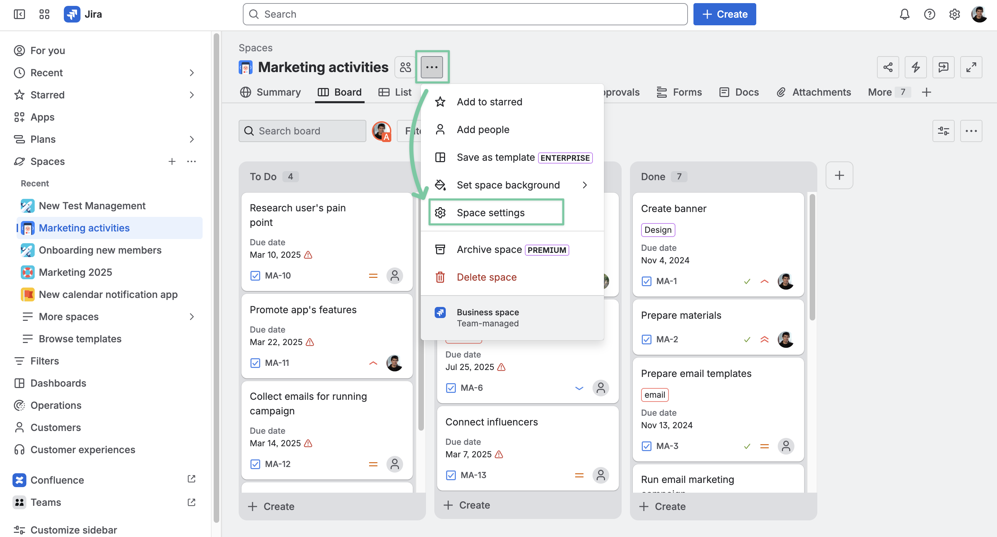Collapse the sidebar with the panel icon
Viewport: 997px width, 537px height.
click(x=19, y=14)
